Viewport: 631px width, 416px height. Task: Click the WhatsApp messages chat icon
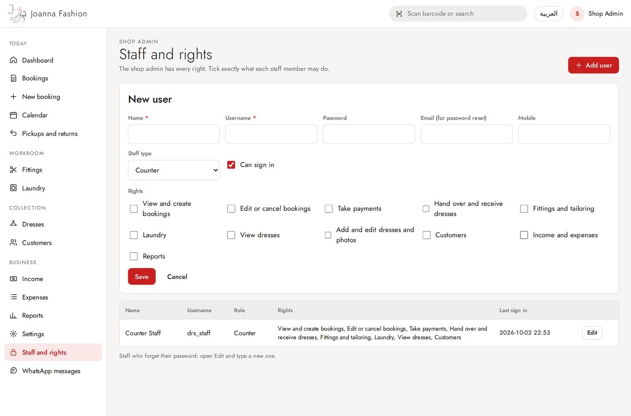tap(13, 371)
